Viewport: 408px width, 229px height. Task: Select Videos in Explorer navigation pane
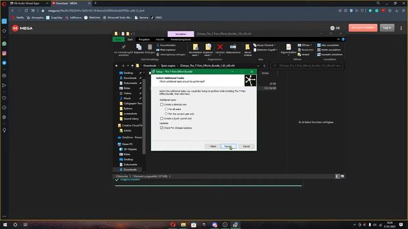pos(127,94)
